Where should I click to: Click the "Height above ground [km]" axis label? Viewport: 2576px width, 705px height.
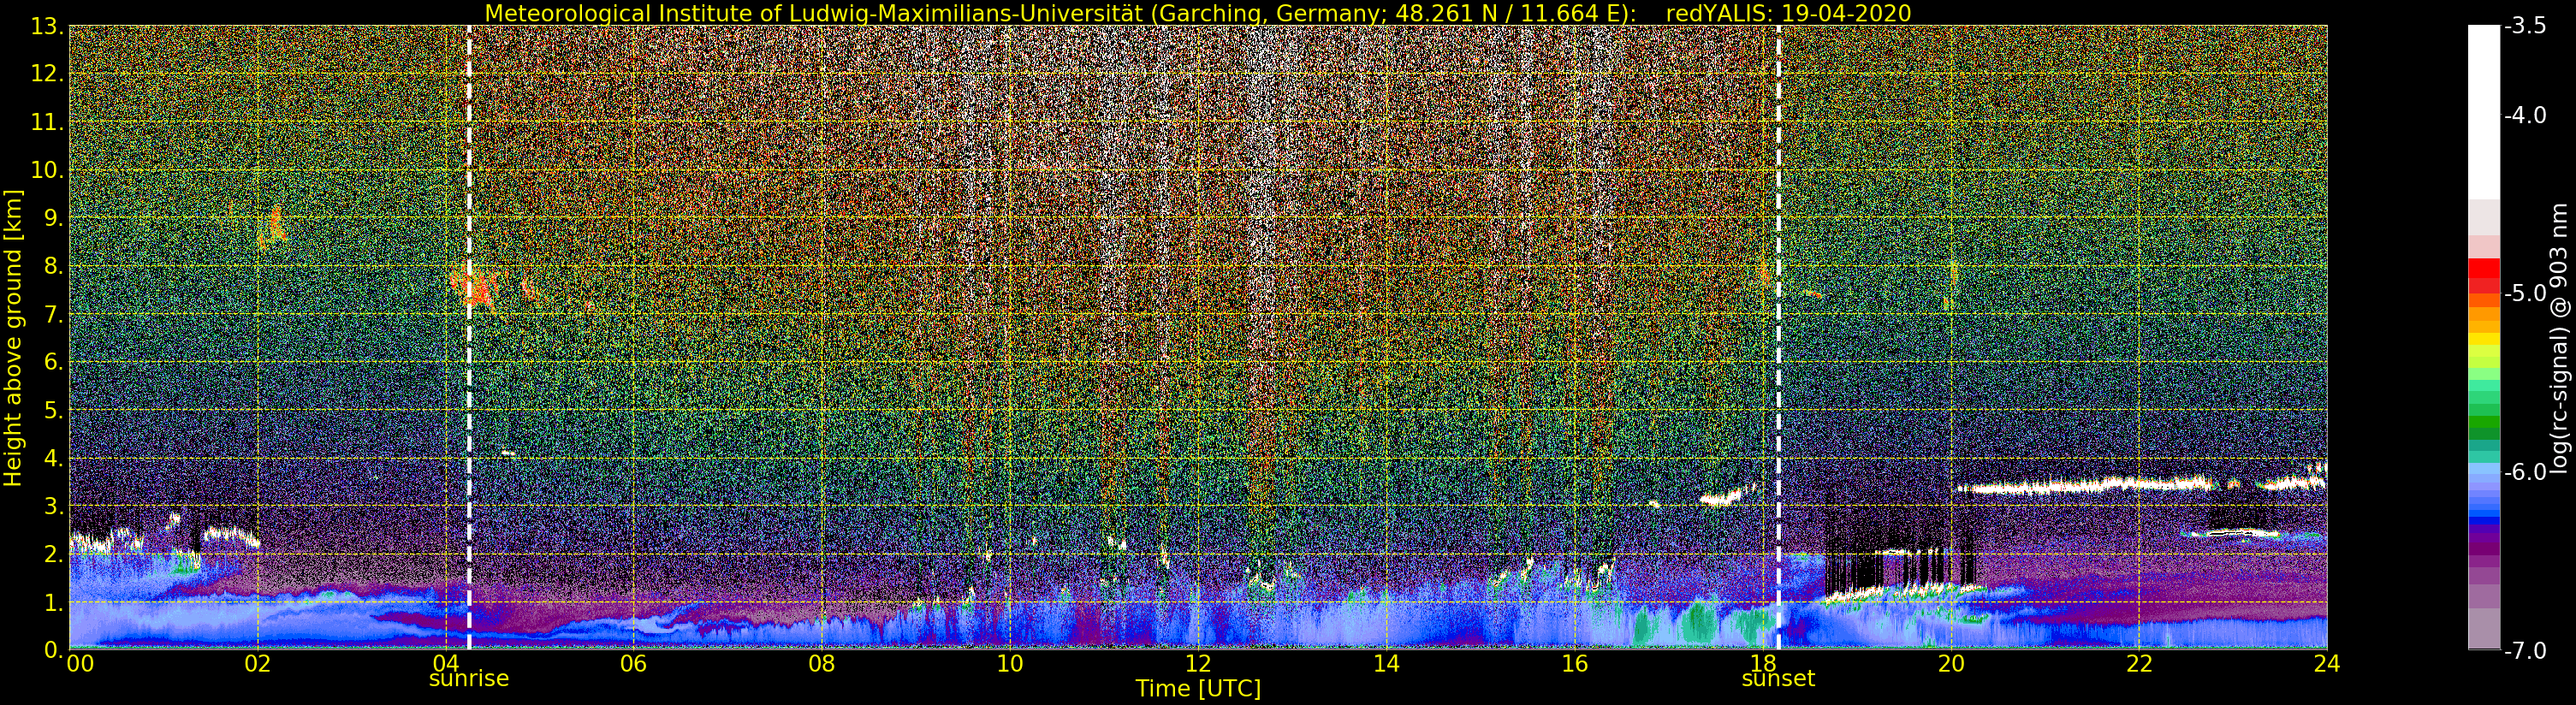(13, 337)
